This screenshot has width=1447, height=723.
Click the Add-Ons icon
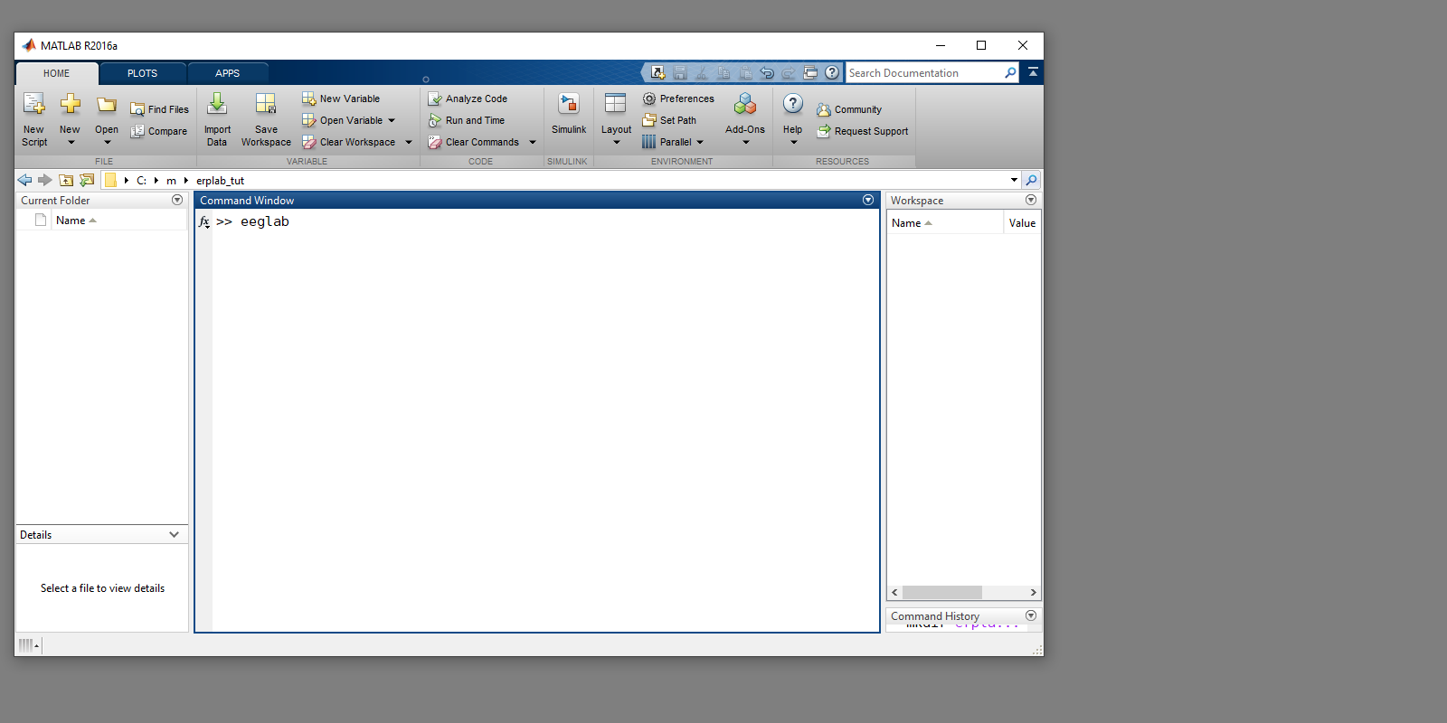tap(745, 105)
